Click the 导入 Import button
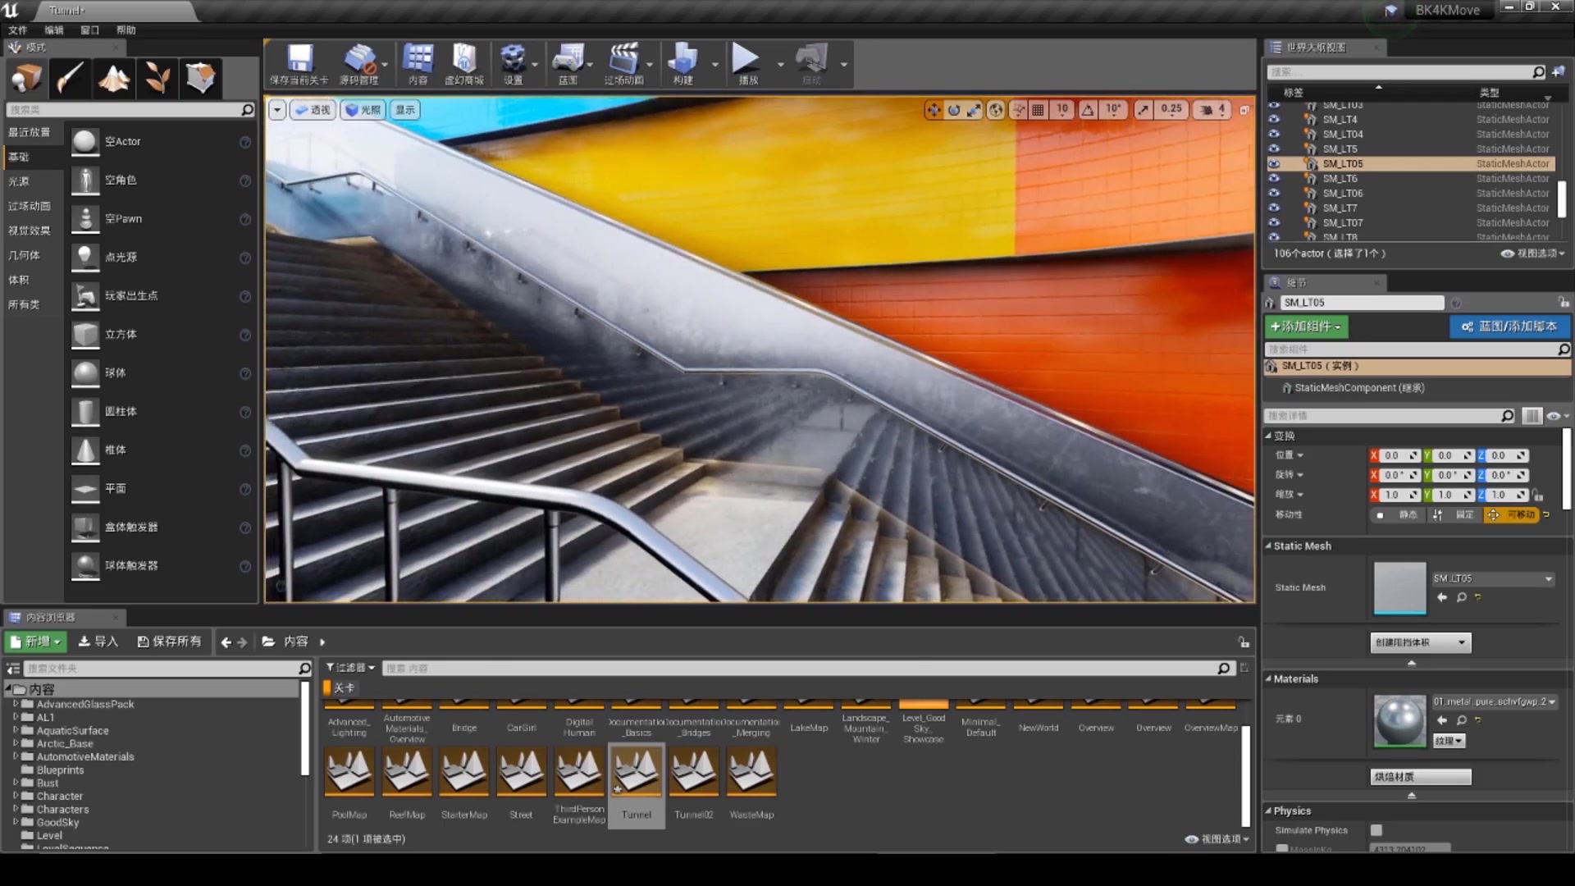 tap(98, 642)
